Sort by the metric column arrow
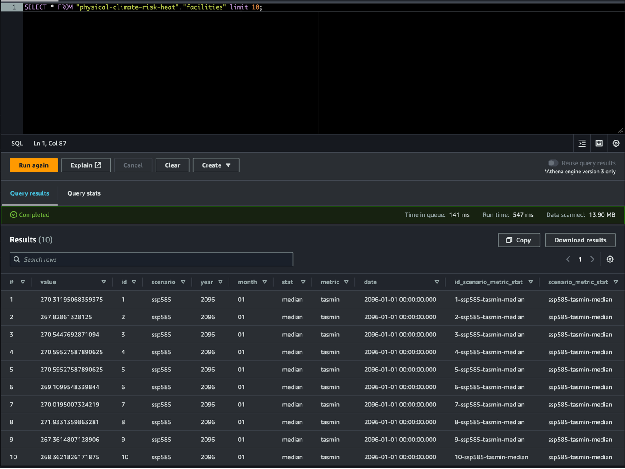Image resolution: width=625 pixels, height=469 pixels. click(346, 282)
